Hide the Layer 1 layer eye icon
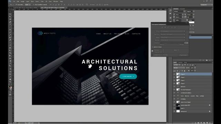Screen dimensions: 221x124 point(174,108)
